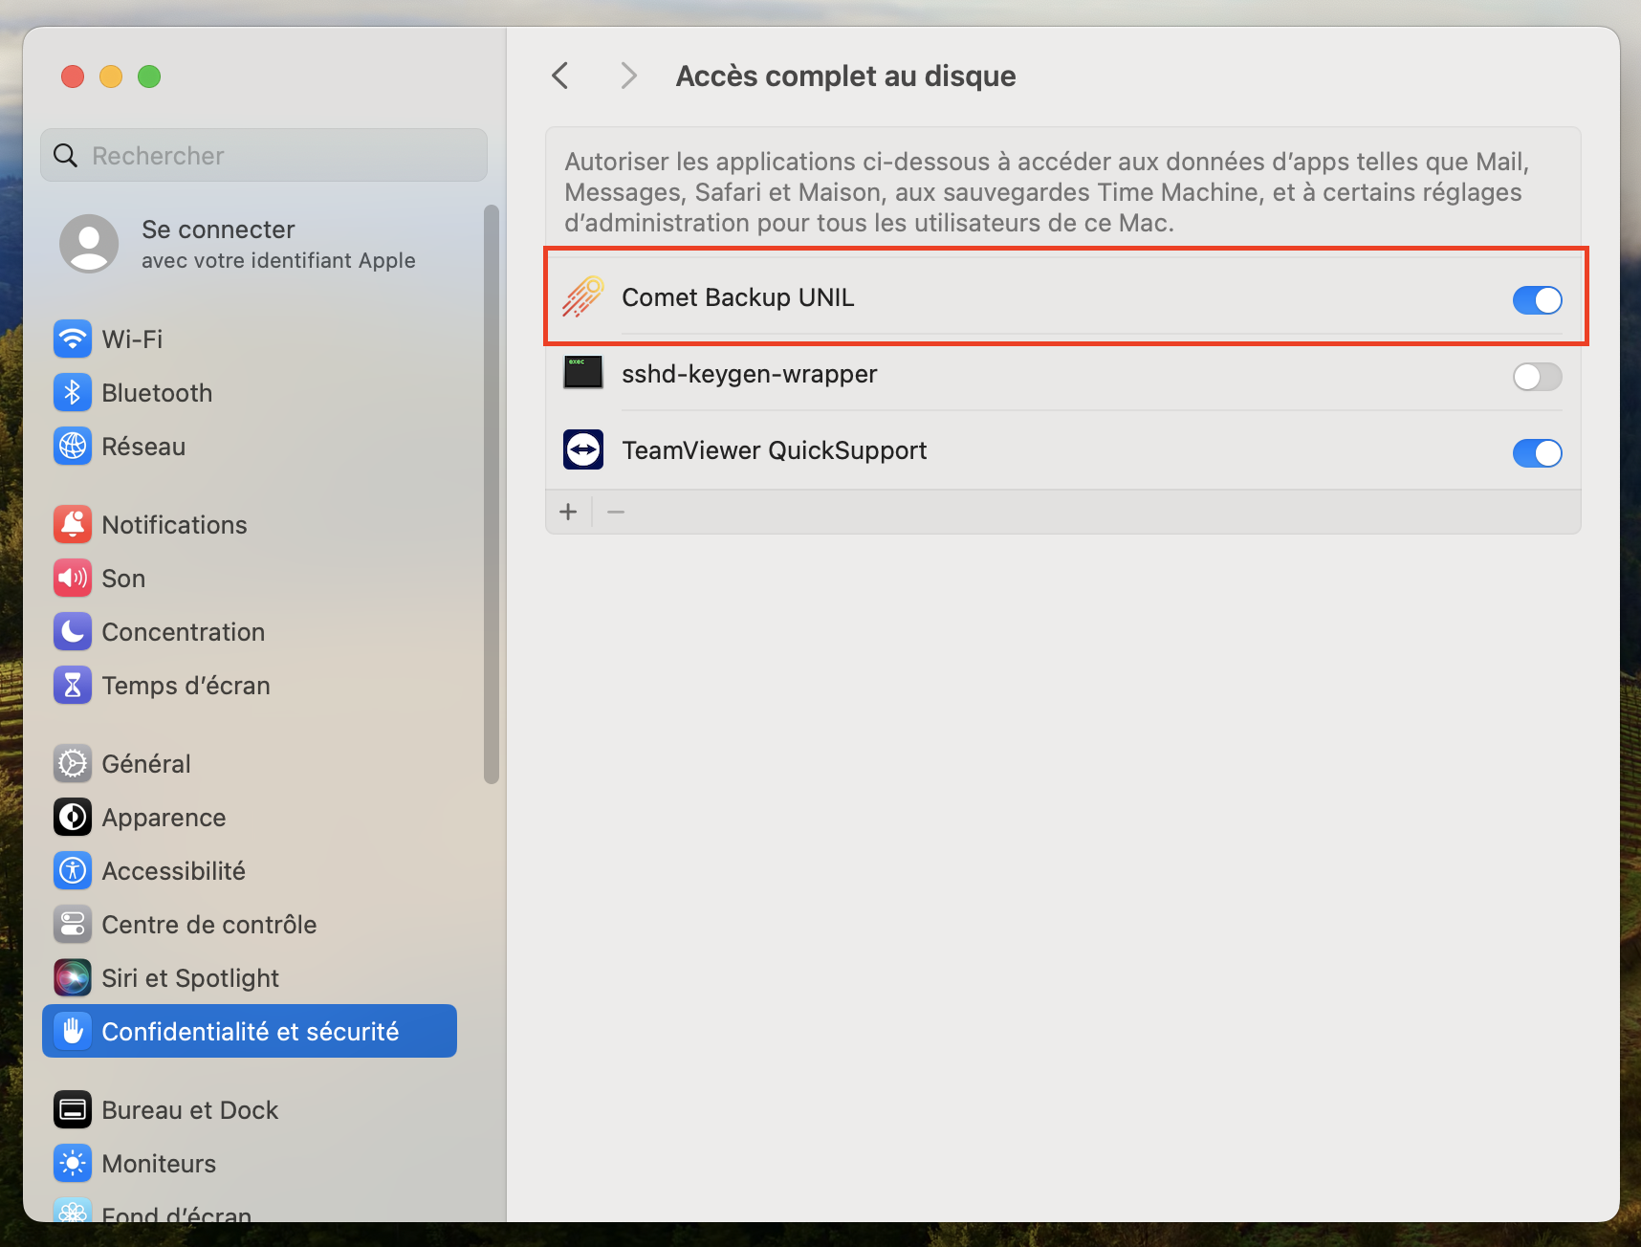This screenshot has width=1641, height=1247.
Task: Turn off TeamViewer QuickSupport toggle
Action: coord(1537,453)
